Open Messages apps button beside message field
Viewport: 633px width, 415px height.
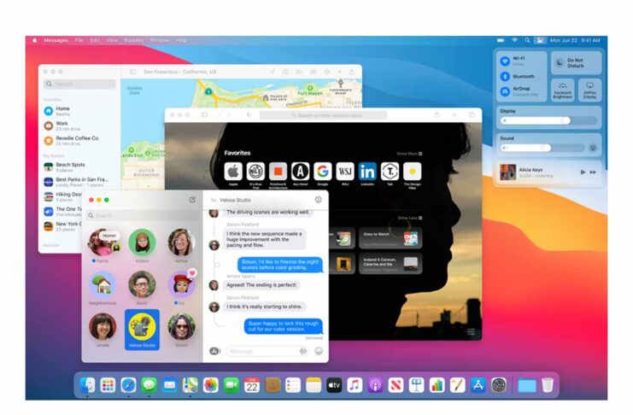[x=214, y=351]
